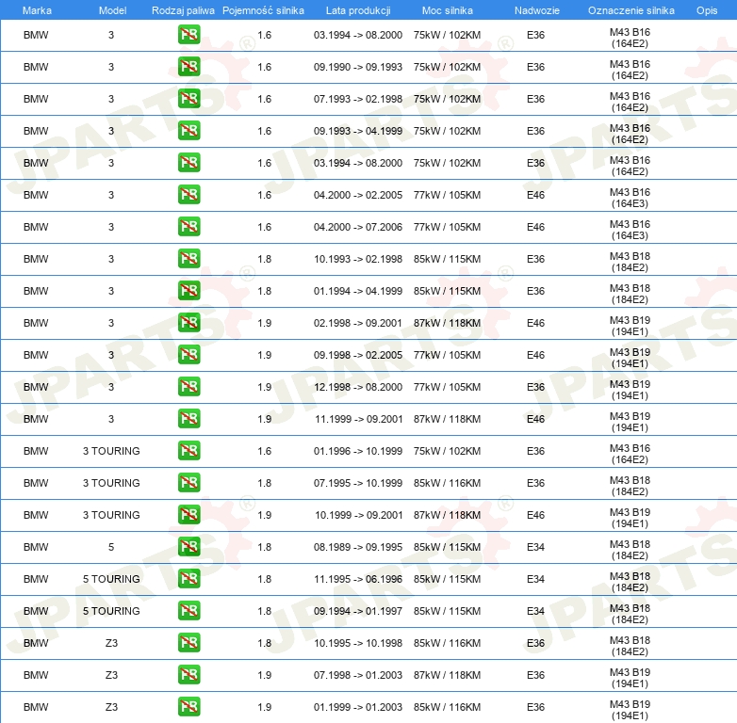Click the Marka column header
Viewport: 737px width, 723px height.
pyautogui.click(x=37, y=10)
